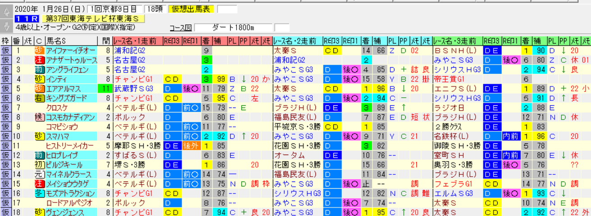Click the empty box right of 仮想出馬表
Screen dimensions: 591x216
[x=227, y=9]
